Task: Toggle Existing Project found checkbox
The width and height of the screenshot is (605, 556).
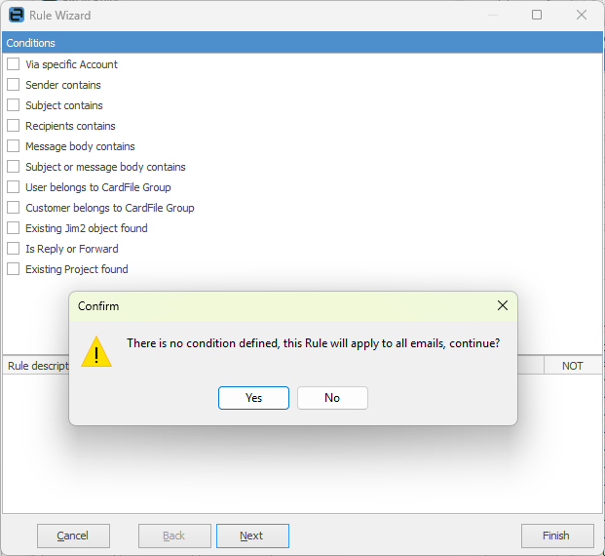Action: point(13,269)
